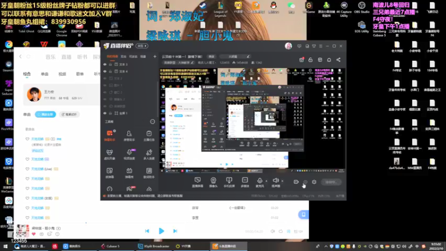Add a screen capture source
The width and height of the screenshot is (446, 251).
click(197, 182)
